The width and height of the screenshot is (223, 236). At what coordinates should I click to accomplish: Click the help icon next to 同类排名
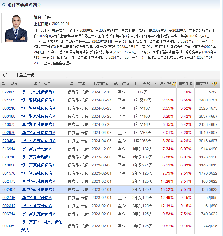pos(214,84)
